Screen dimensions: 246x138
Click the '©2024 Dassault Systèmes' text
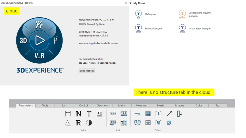coord(92,24)
